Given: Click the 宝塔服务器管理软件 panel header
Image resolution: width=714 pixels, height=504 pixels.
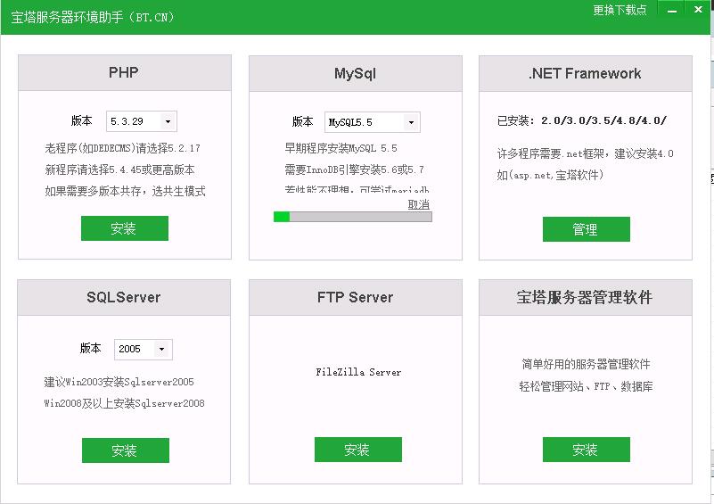Looking at the screenshot, I should point(585,297).
